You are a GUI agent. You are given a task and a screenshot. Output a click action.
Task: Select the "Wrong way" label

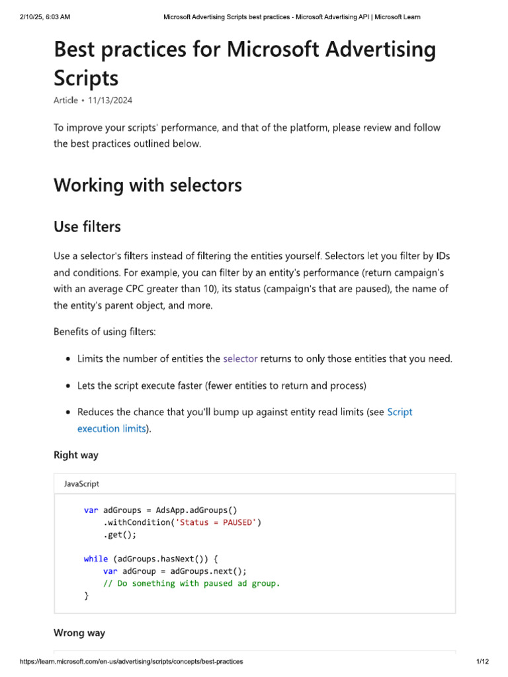79,633
